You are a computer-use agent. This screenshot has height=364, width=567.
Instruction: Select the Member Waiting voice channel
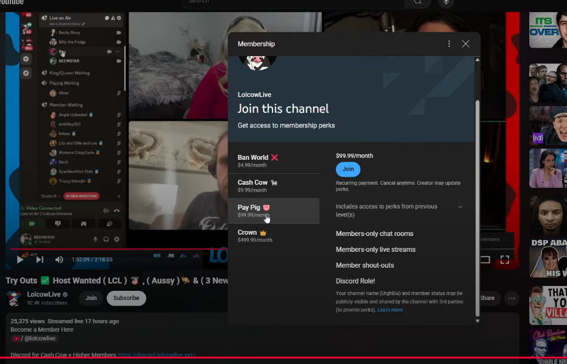point(66,105)
